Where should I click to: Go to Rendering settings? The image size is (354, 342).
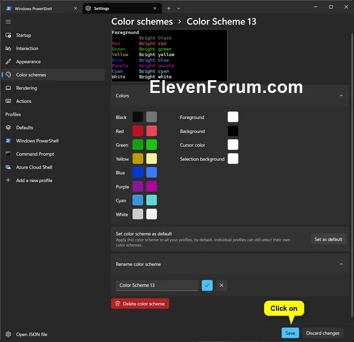(x=53, y=88)
